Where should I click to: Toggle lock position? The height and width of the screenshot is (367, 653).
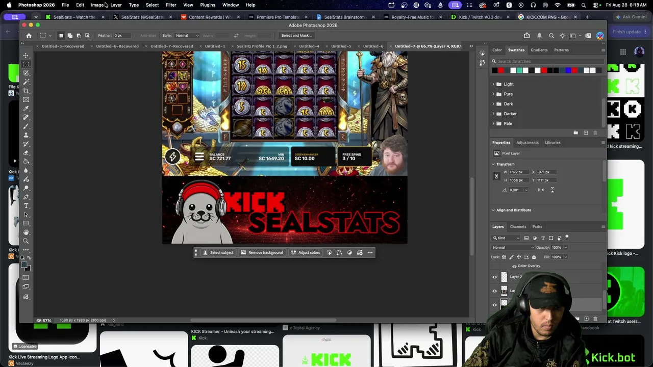[519, 257]
